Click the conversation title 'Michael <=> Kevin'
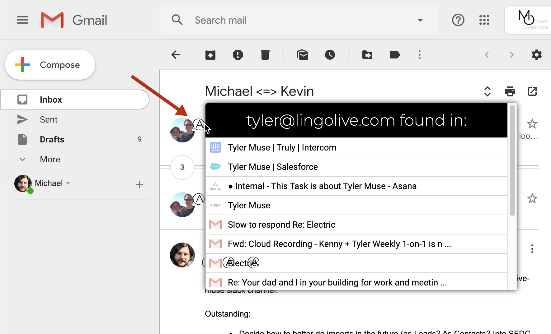This screenshot has width=551, height=334. (x=259, y=91)
